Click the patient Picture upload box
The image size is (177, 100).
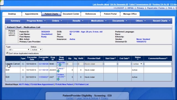tap(12, 36)
